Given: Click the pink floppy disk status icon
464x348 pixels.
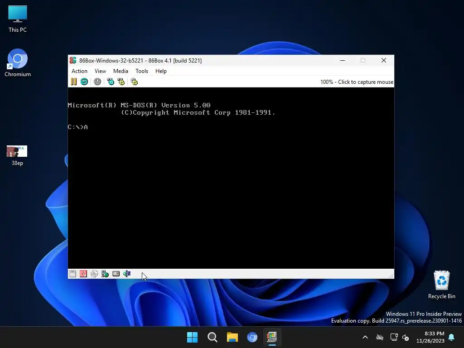Looking at the screenshot, I should [83, 274].
